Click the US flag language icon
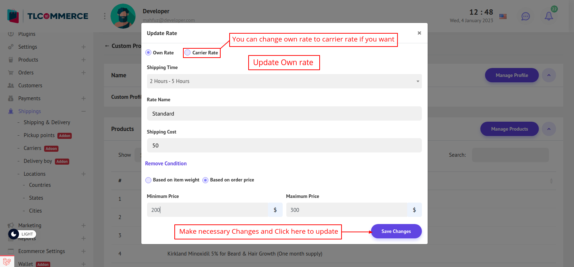This screenshot has width=574, height=267. point(503,16)
